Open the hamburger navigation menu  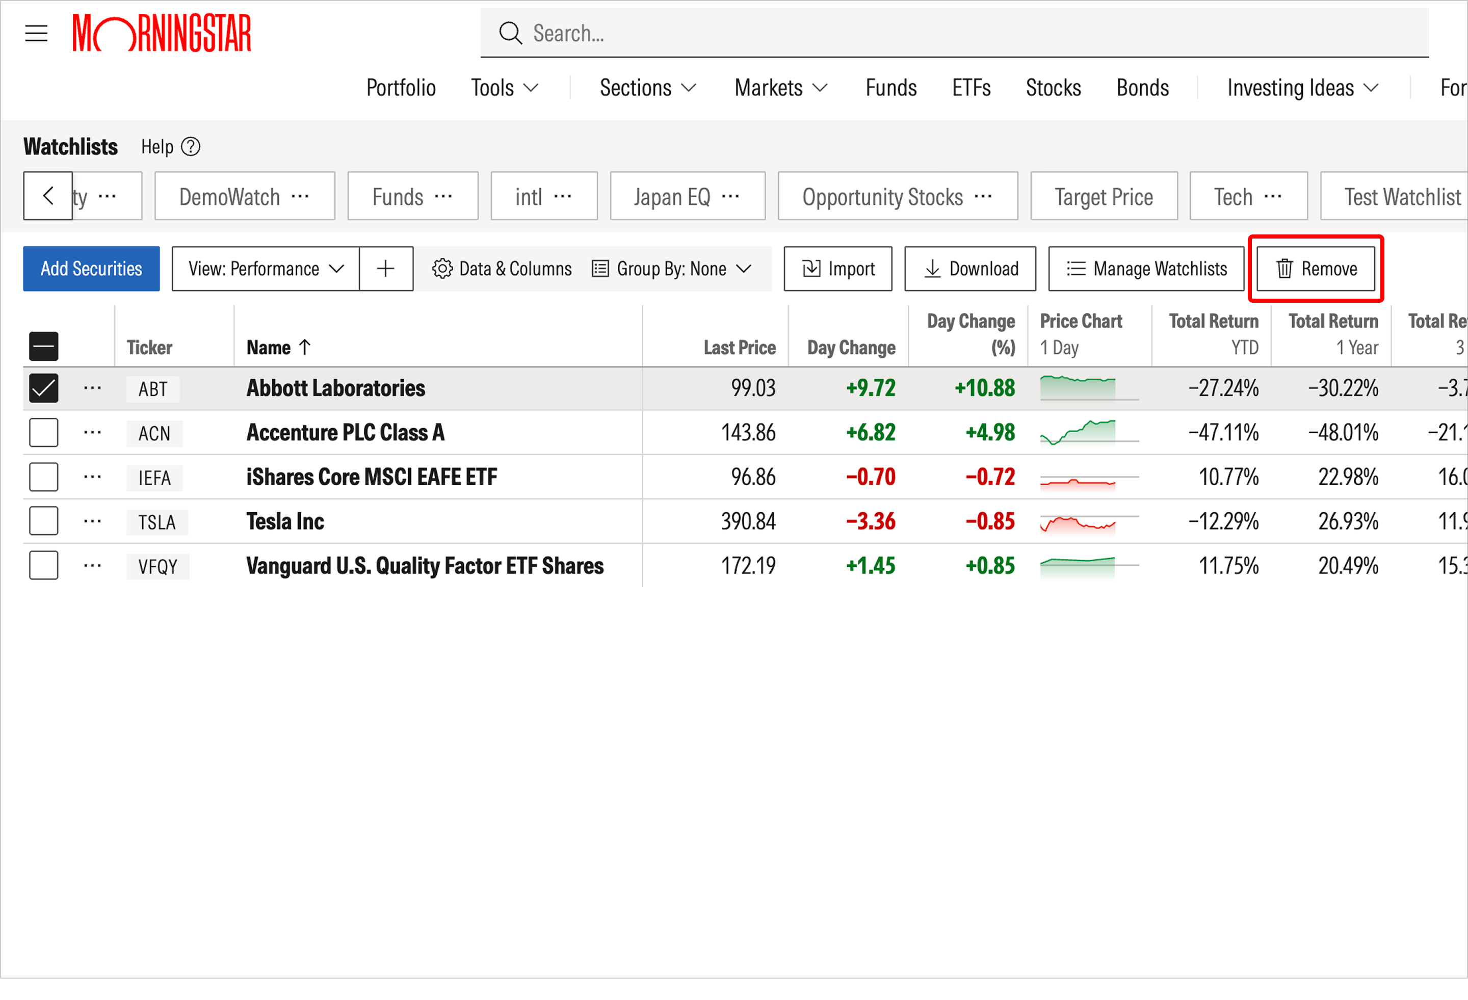tap(36, 33)
